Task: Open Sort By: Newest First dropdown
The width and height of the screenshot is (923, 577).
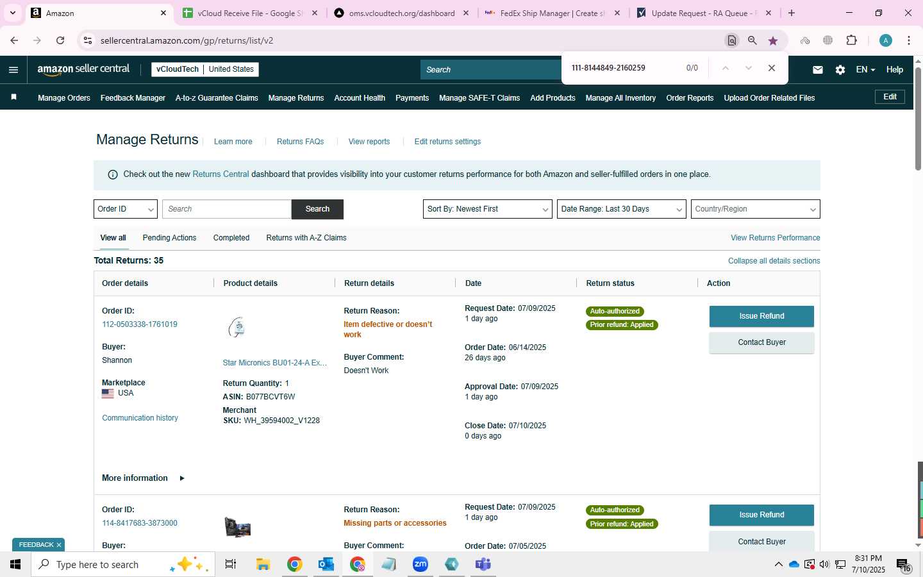Action: [x=487, y=209]
